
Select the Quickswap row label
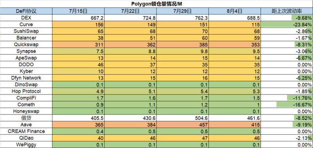click(x=26, y=45)
